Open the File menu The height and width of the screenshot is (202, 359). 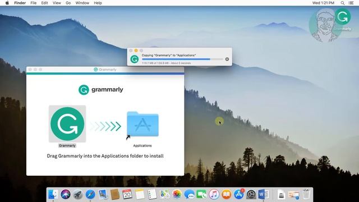[34, 3]
